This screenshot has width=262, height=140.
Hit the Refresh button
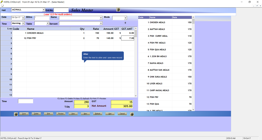click(98, 114)
